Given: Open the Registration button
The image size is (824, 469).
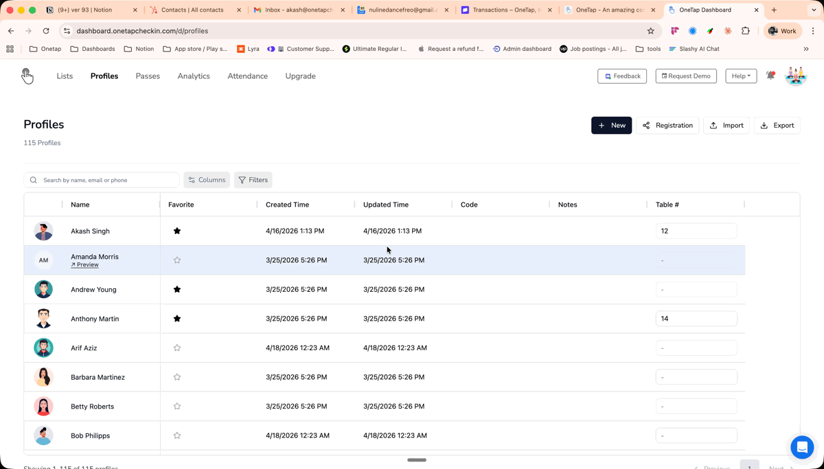Looking at the screenshot, I should click(x=667, y=126).
